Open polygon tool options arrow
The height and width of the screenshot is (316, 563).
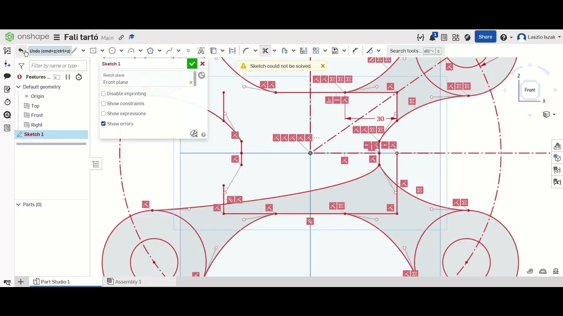[x=159, y=51]
